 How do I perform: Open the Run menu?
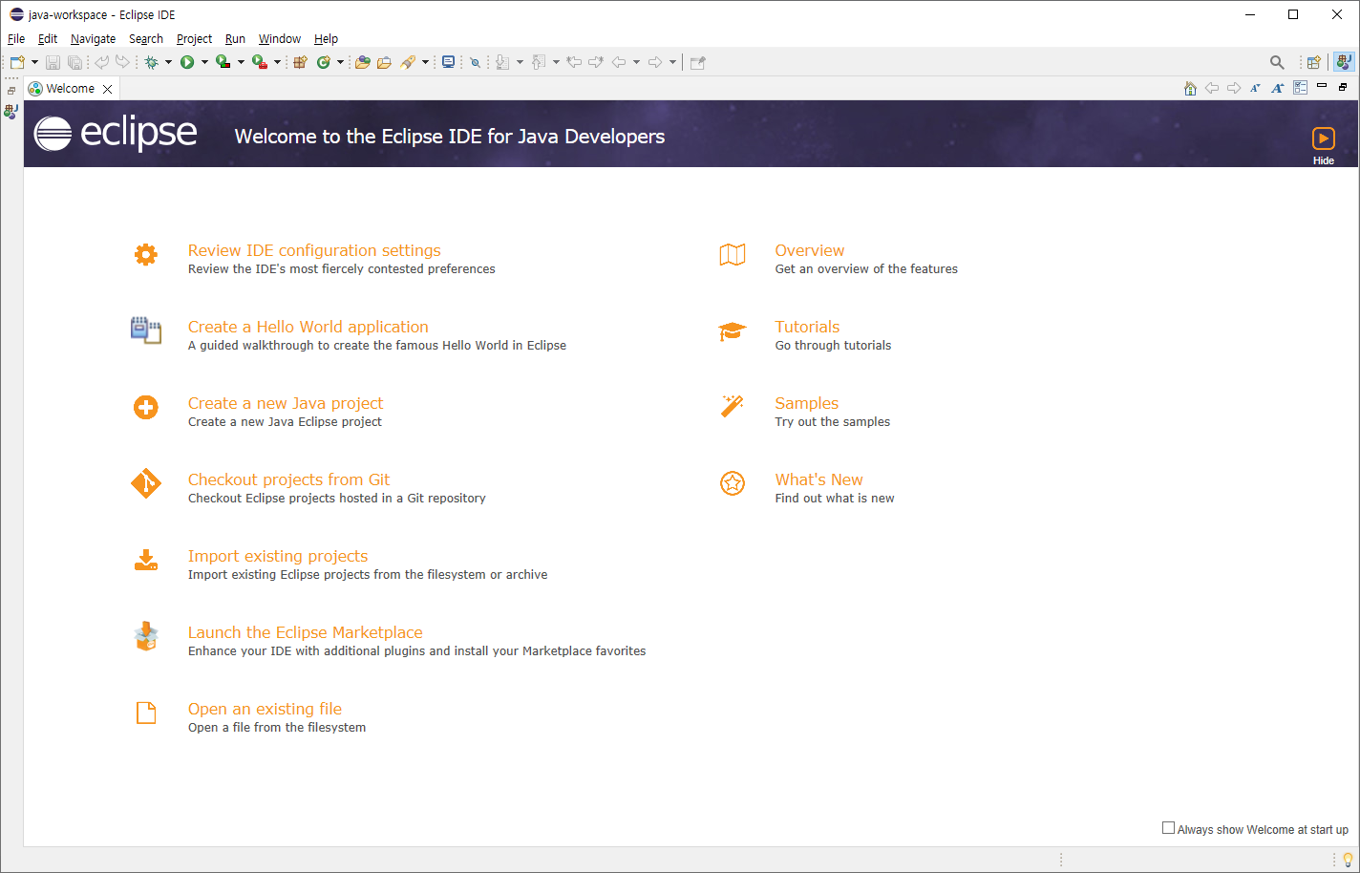click(235, 39)
